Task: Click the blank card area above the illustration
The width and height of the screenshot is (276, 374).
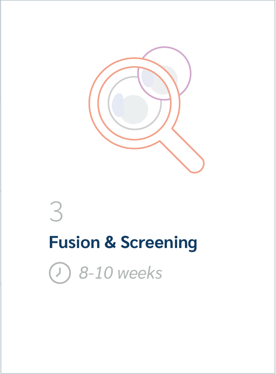Action: (x=138, y=23)
